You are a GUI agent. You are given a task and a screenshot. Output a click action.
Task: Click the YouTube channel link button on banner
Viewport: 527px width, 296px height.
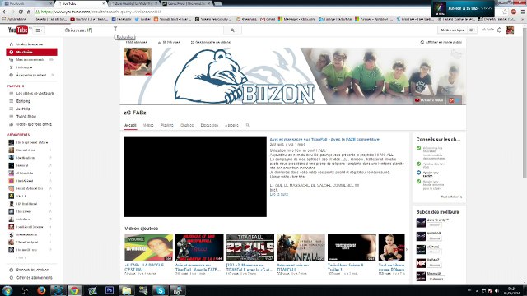tap(429, 100)
